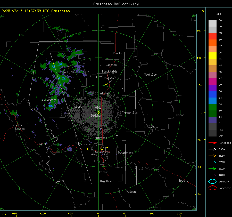Viewport: 232px width, 217px height.
Task: Click the Blackfalds city label
Action: 110,71
